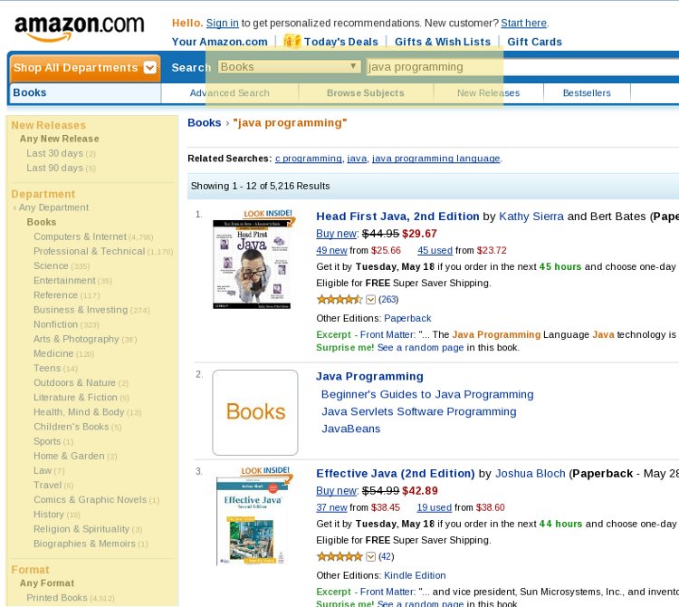Filter by Computers & Internet department
This screenshot has height=607, width=679.
pos(80,236)
